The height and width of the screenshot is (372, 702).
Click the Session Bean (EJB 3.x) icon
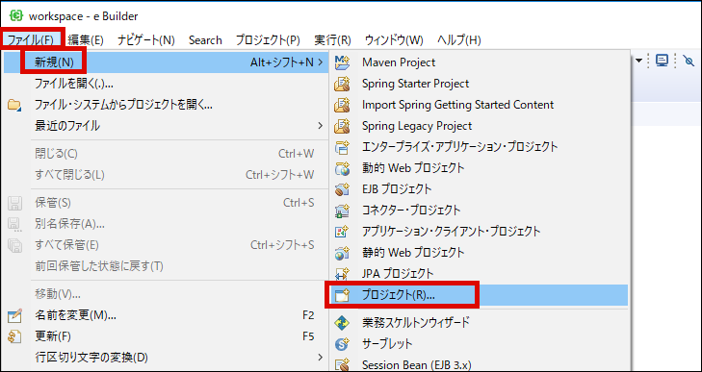pyautogui.click(x=342, y=365)
